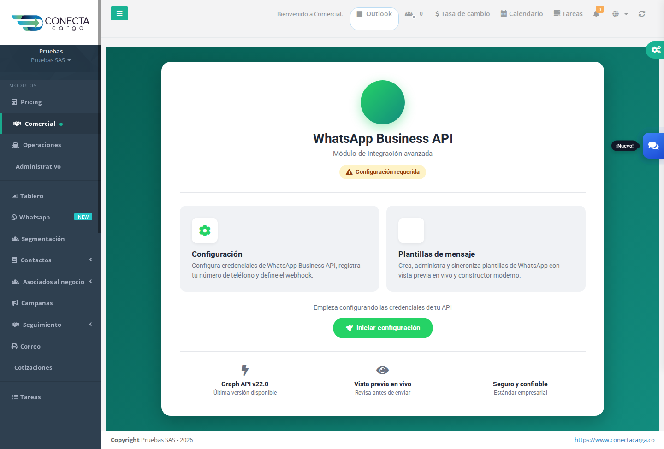This screenshot has width=664, height=449.
Task: Open Campañas in sidebar
Action: [x=51, y=303]
